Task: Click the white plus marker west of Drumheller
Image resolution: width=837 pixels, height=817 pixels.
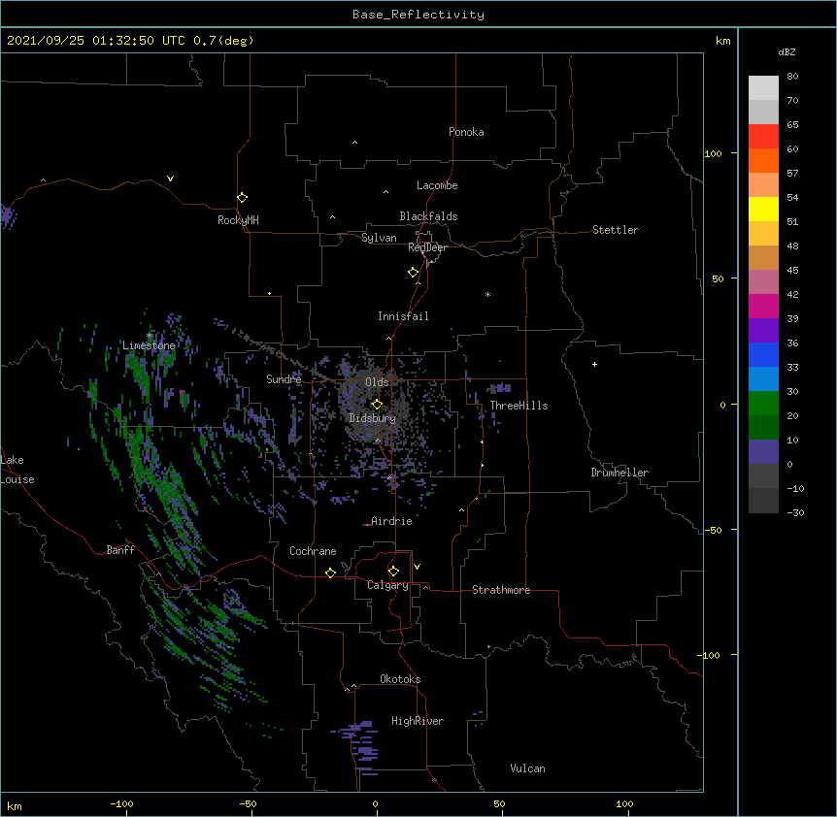Action: tap(594, 365)
